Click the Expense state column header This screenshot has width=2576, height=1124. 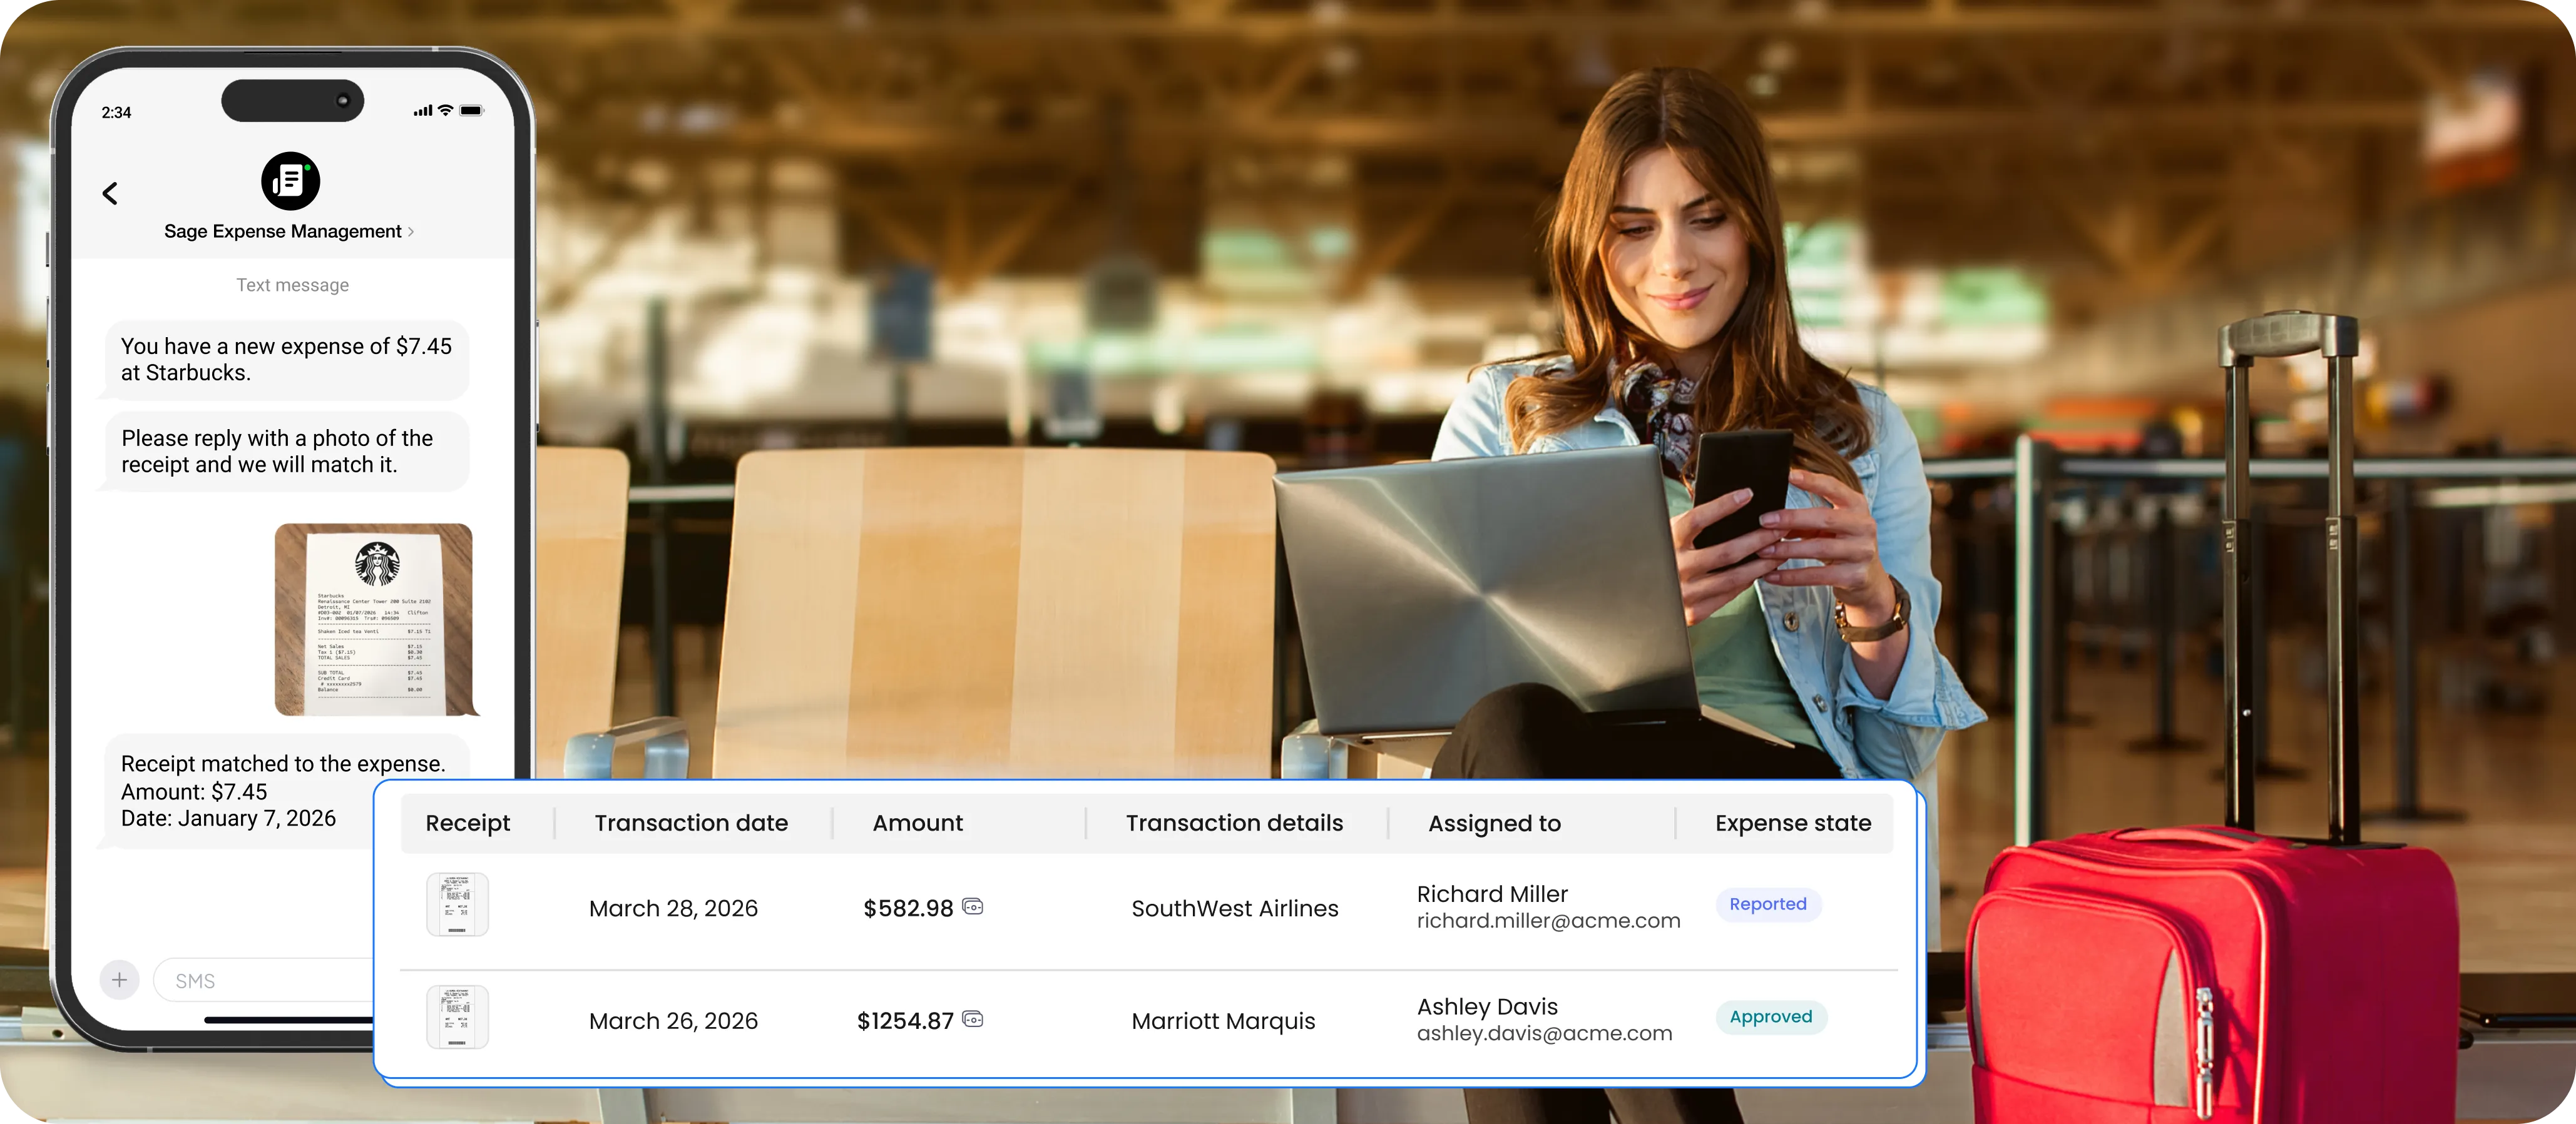click(x=1792, y=823)
